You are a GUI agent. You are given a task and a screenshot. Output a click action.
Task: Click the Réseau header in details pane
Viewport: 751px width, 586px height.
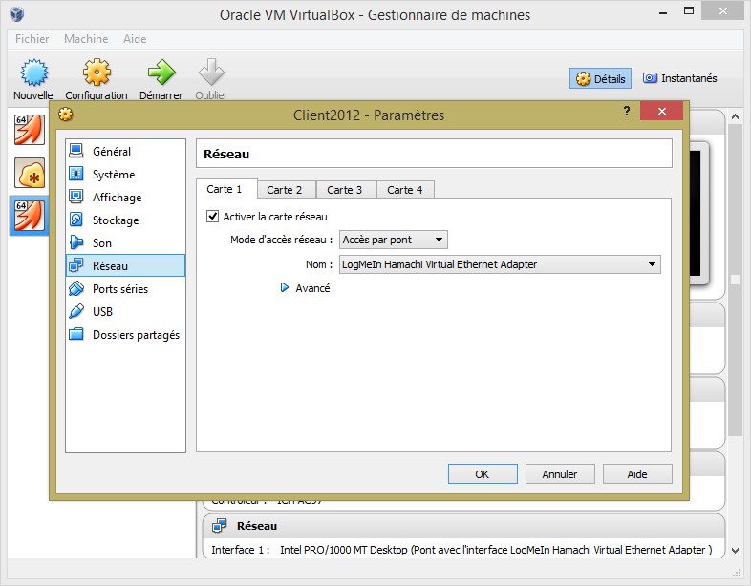pos(257,526)
